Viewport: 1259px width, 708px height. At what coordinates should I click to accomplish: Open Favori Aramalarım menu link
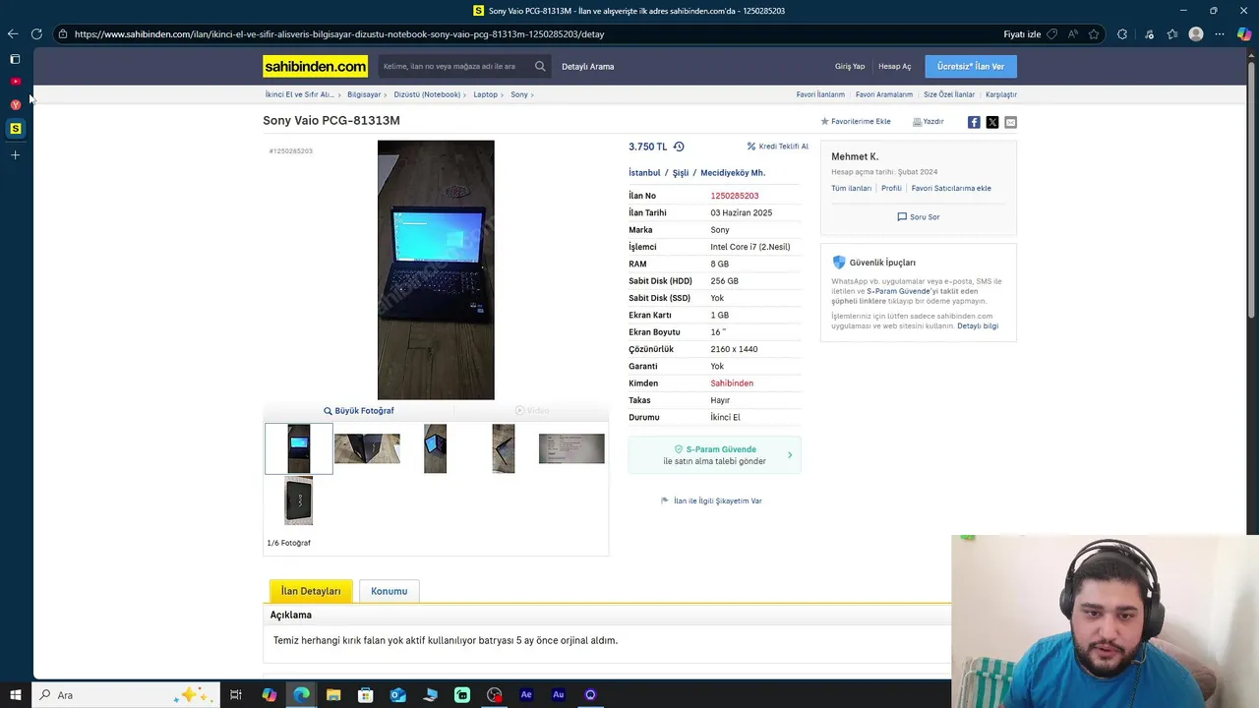pos(884,94)
